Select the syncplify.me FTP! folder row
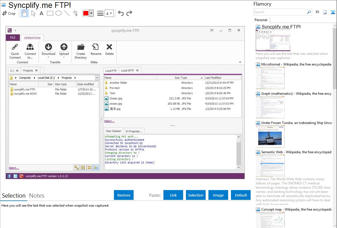 tap(54, 89)
